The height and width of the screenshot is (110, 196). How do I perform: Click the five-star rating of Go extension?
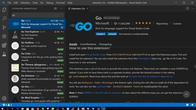click(143, 23)
